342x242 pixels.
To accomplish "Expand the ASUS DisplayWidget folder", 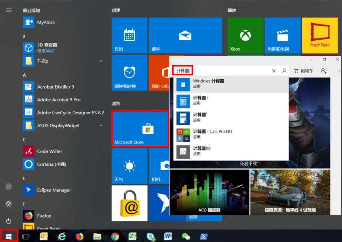I will [101, 125].
